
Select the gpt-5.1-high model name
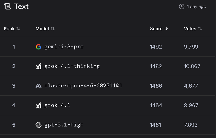[64, 125]
